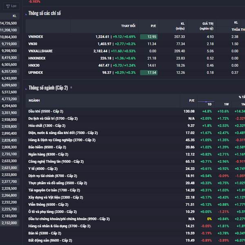Click the VNINDEX volume 207.33 cell
This screenshot has width=245, height=245.
(180, 37)
